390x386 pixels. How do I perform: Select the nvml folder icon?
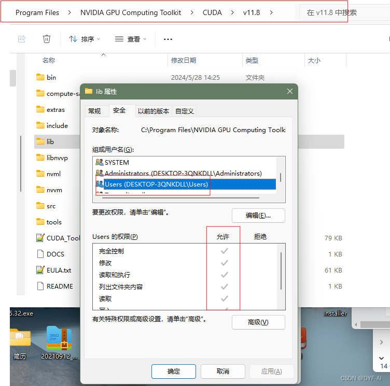pos(40,174)
